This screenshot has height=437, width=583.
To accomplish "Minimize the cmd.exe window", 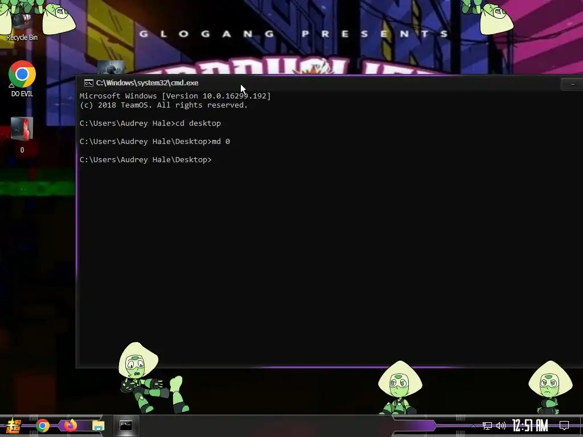I will (572, 84).
